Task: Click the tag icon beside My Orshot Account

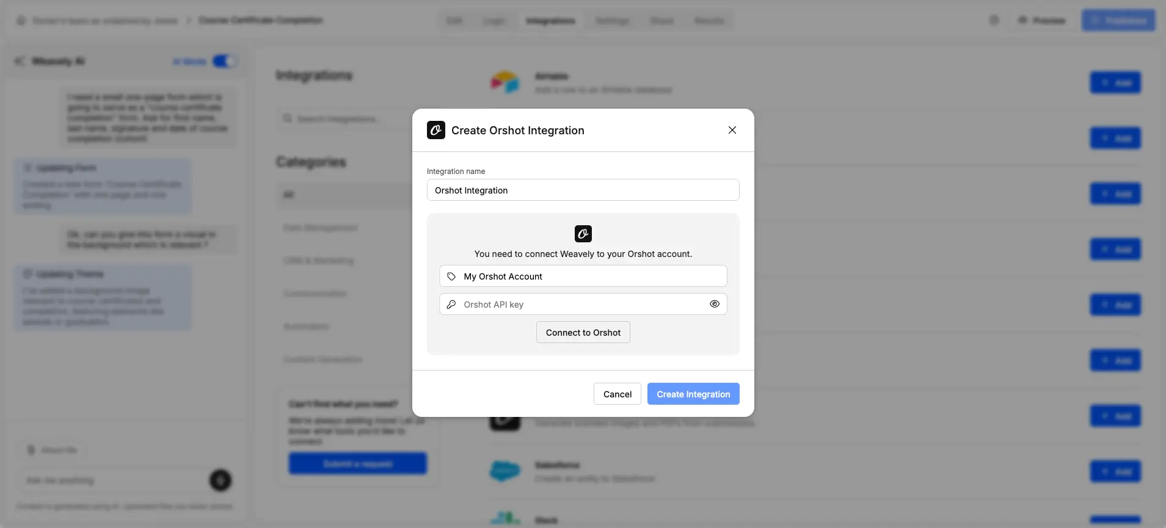Action: point(451,277)
